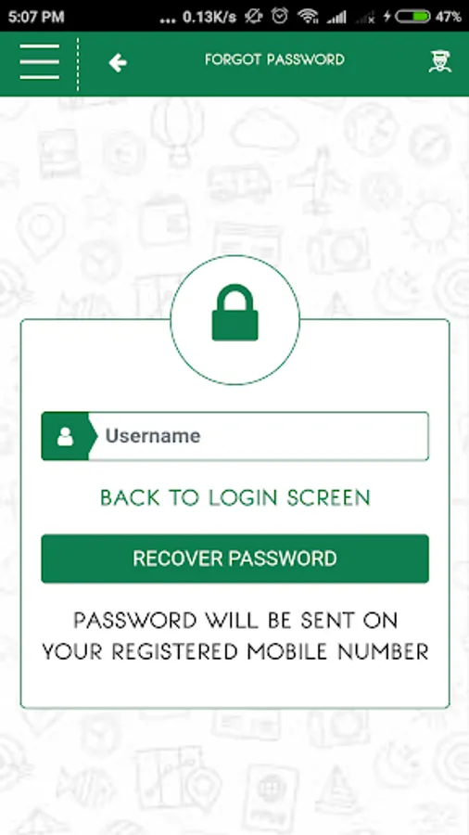
Task: Go back to login screen link
Action: pyautogui.click(x=235, y=498)
